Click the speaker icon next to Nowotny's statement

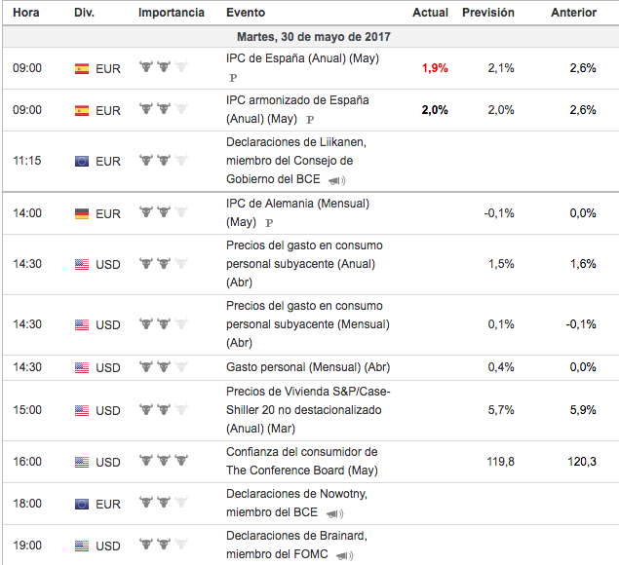click(x=334, y=513)
